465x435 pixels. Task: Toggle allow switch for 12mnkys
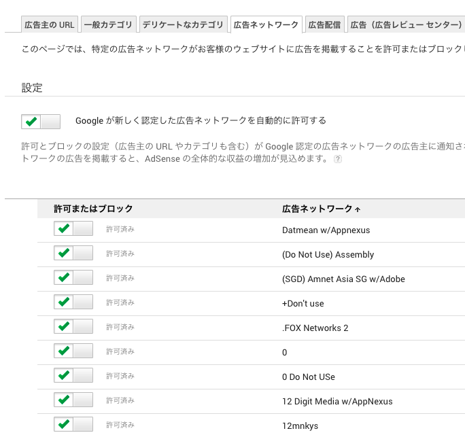point(73,424)
